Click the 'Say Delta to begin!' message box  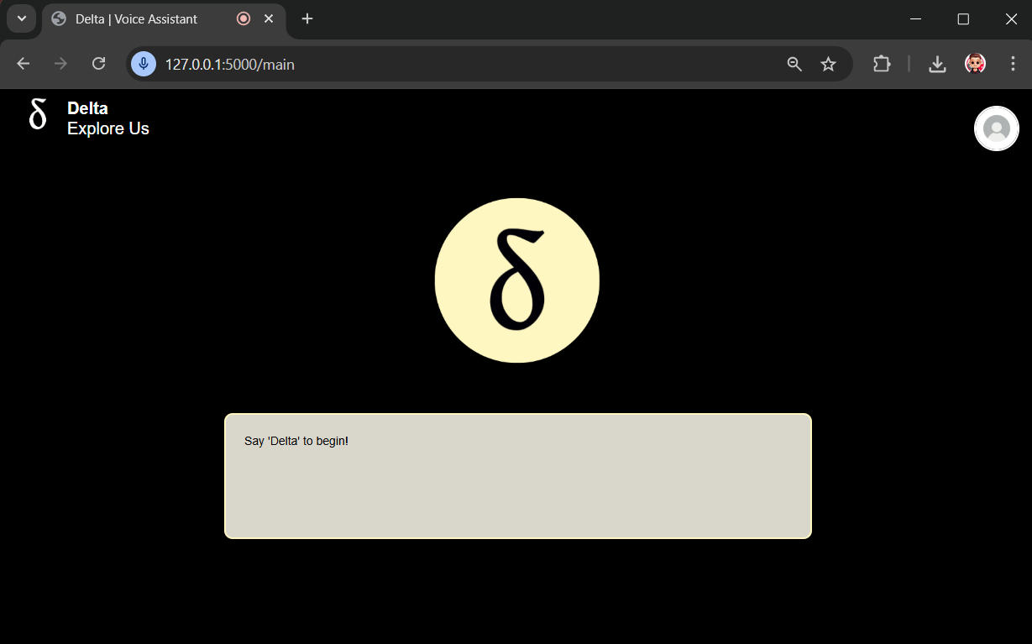[517, 475]
